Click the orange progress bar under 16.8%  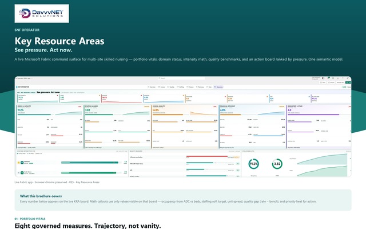tap(168, 114)
